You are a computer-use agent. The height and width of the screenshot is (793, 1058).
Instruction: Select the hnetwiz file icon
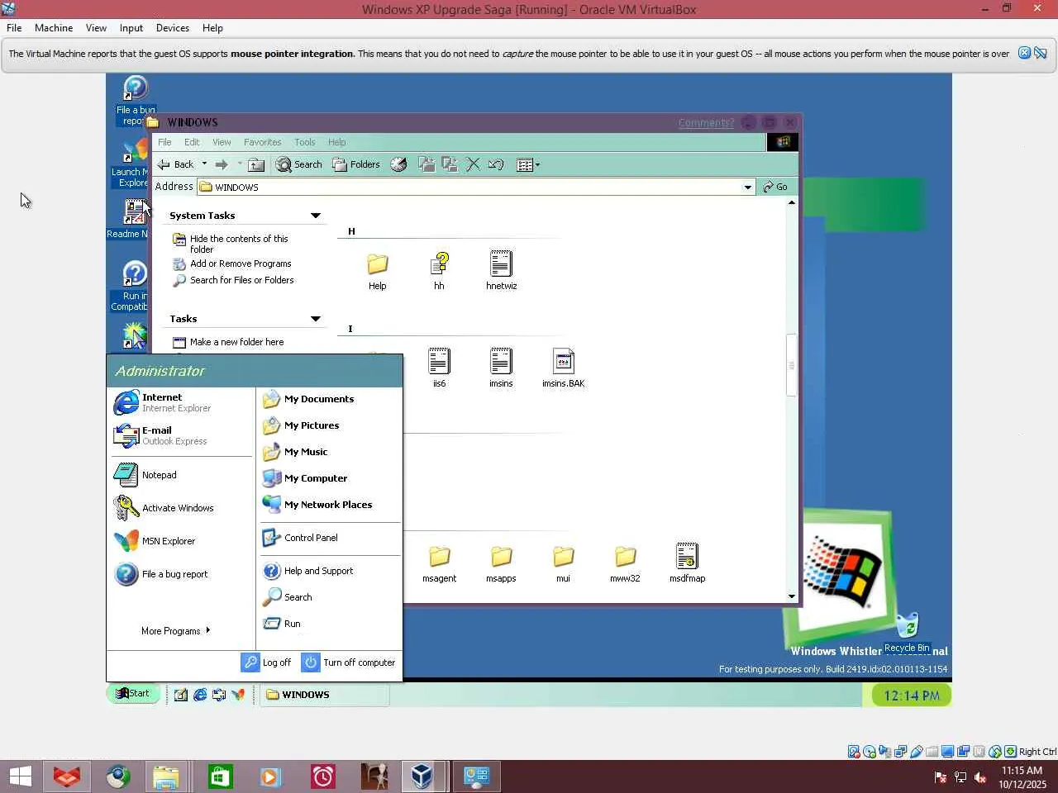pos(501,270)
